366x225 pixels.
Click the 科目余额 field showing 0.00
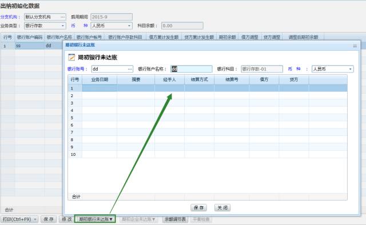[182, 26]
